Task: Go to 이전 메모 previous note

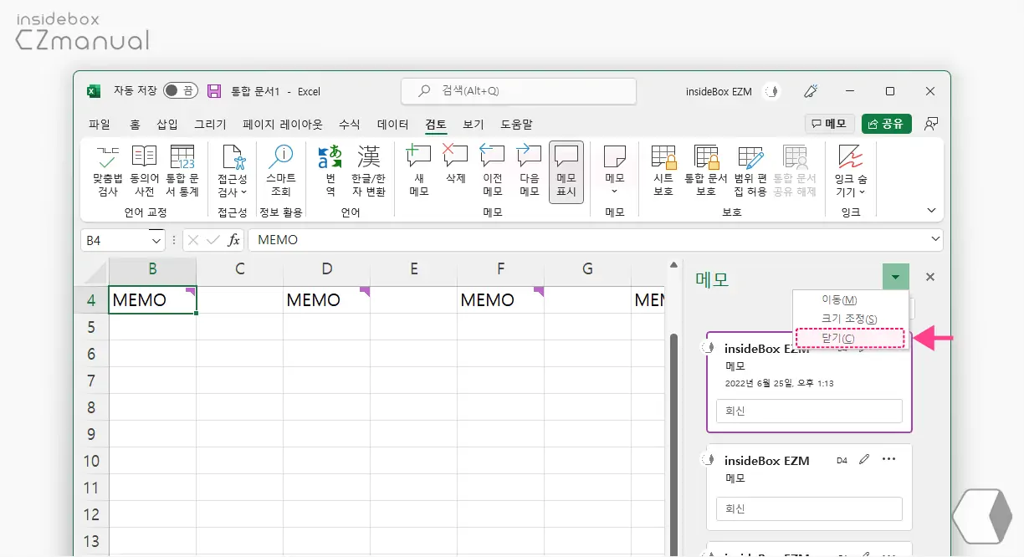Action: (493, 171)
